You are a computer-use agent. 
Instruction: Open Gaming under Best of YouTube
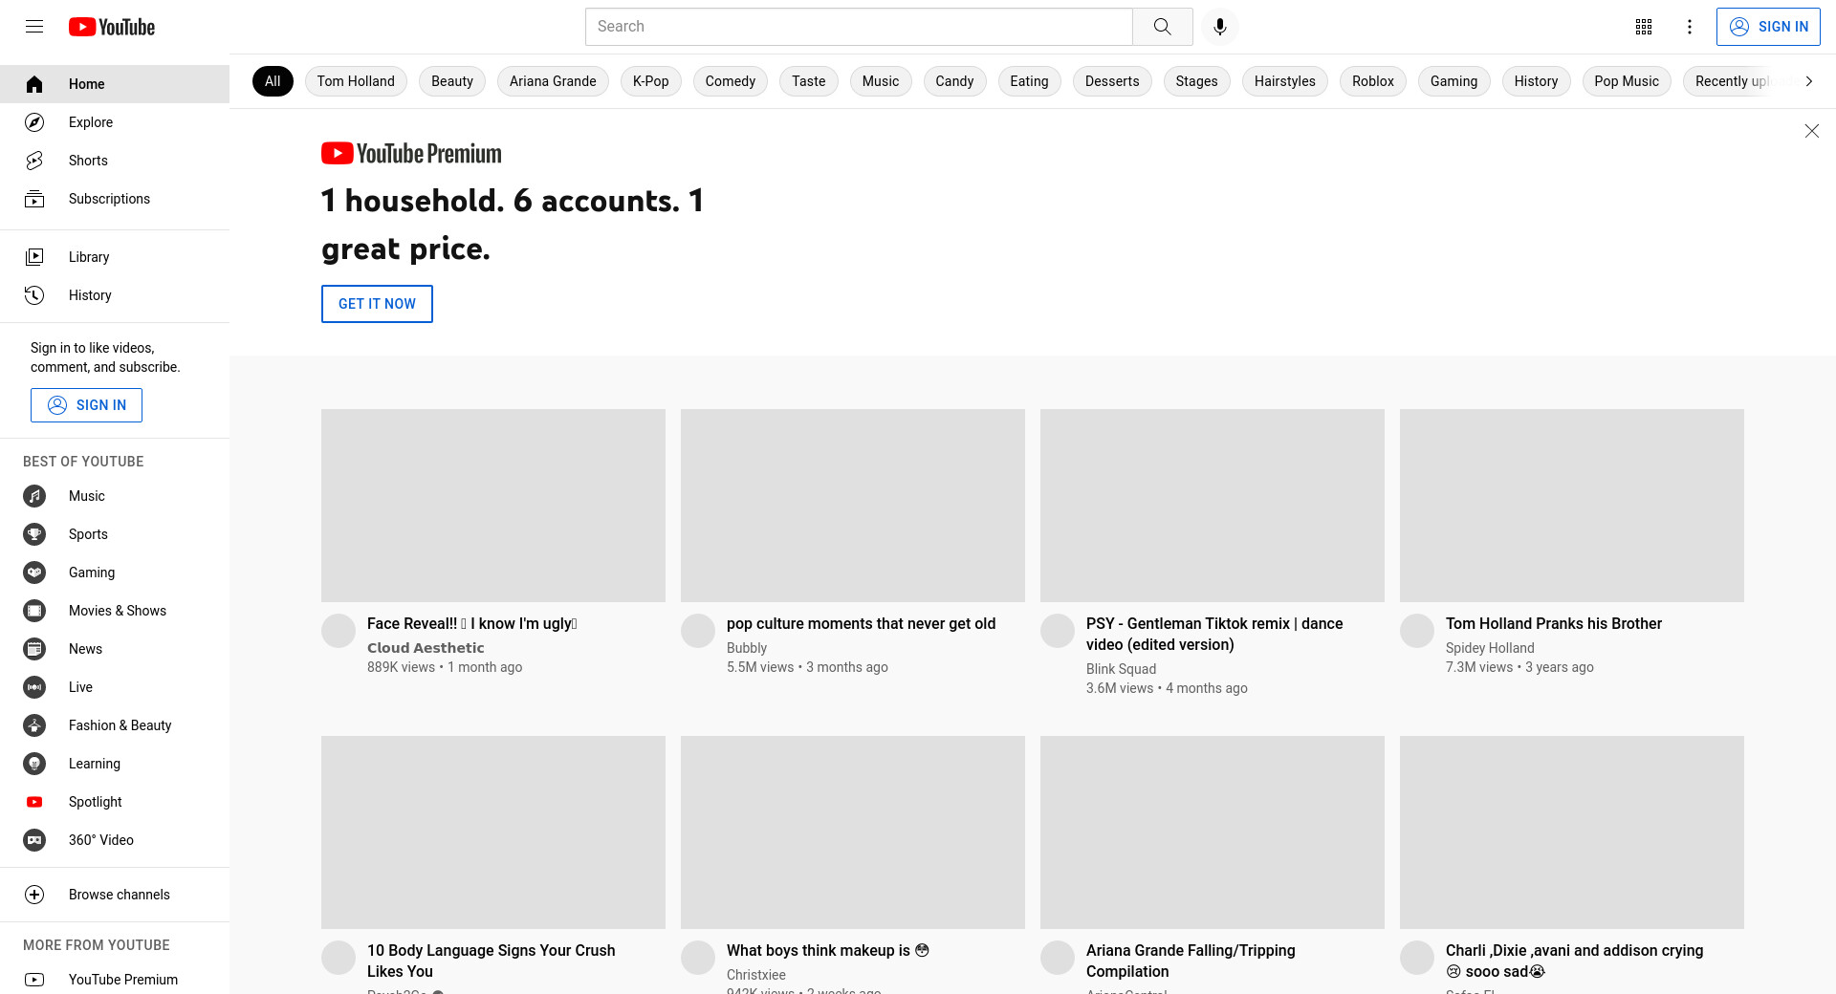(x=115, y=573)
